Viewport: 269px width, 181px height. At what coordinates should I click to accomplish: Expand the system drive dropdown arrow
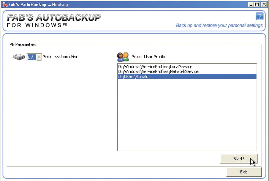click(x=39, y=57)
